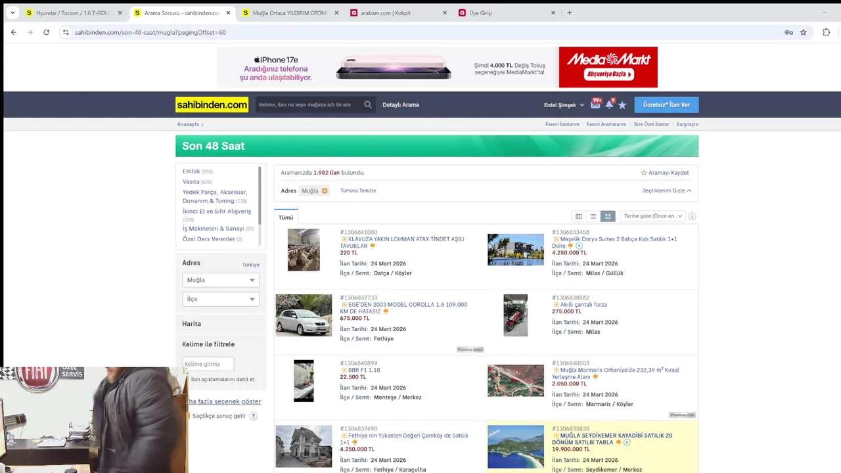Reload the page with refresh icon
This screenshot has height=473, width=841.
click(46, 32)
